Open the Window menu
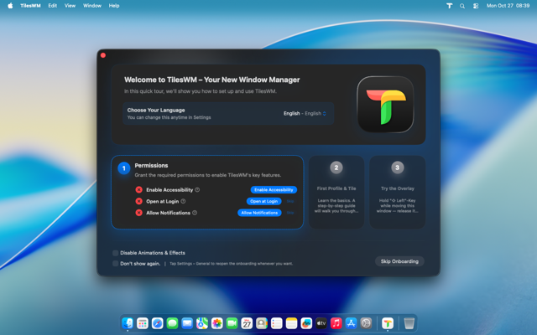 pyautogui.click(x=92, y=5)
